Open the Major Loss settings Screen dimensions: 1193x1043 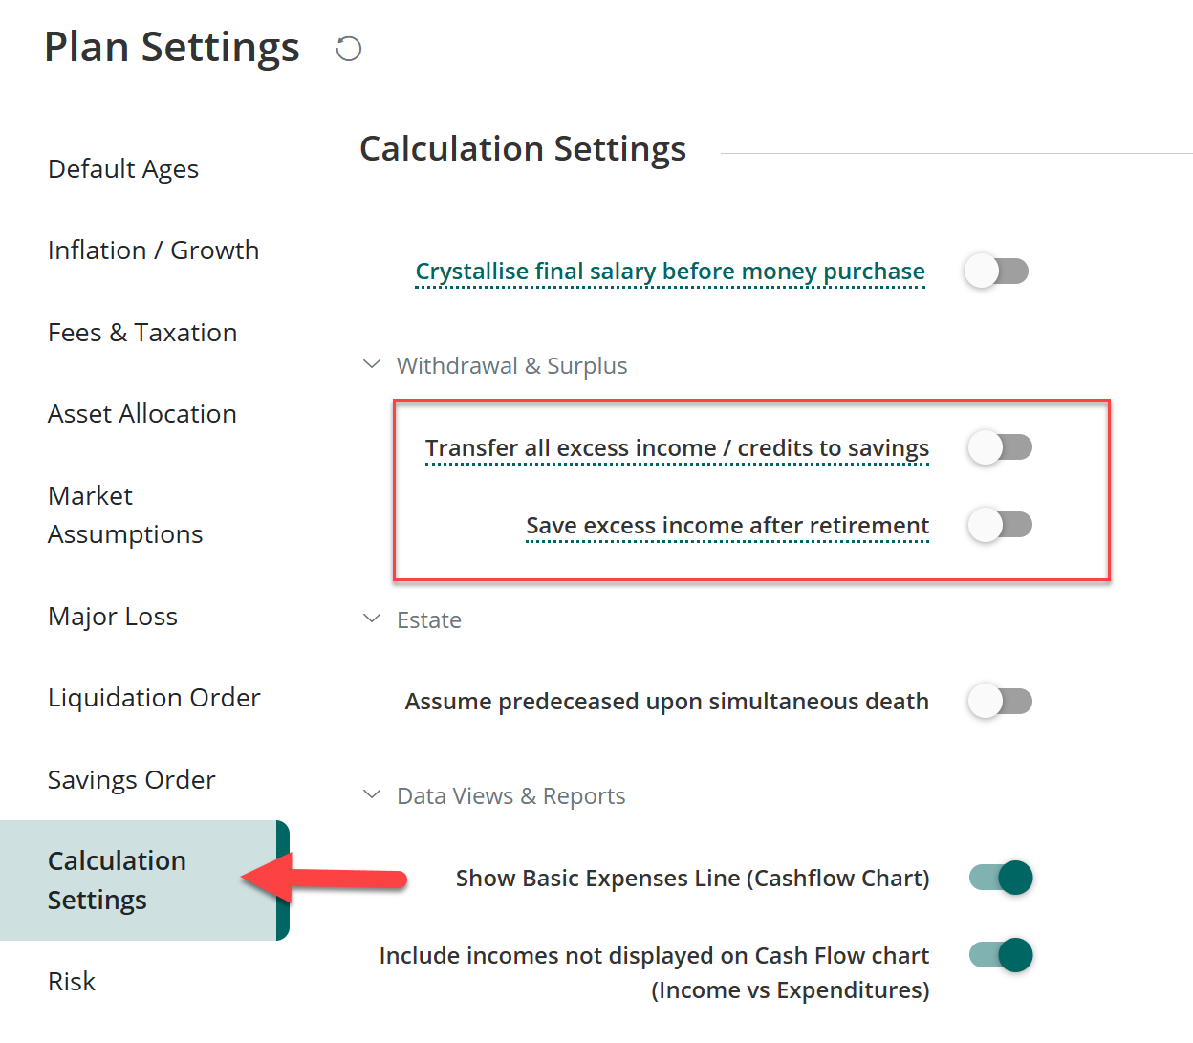click(113, 617)
